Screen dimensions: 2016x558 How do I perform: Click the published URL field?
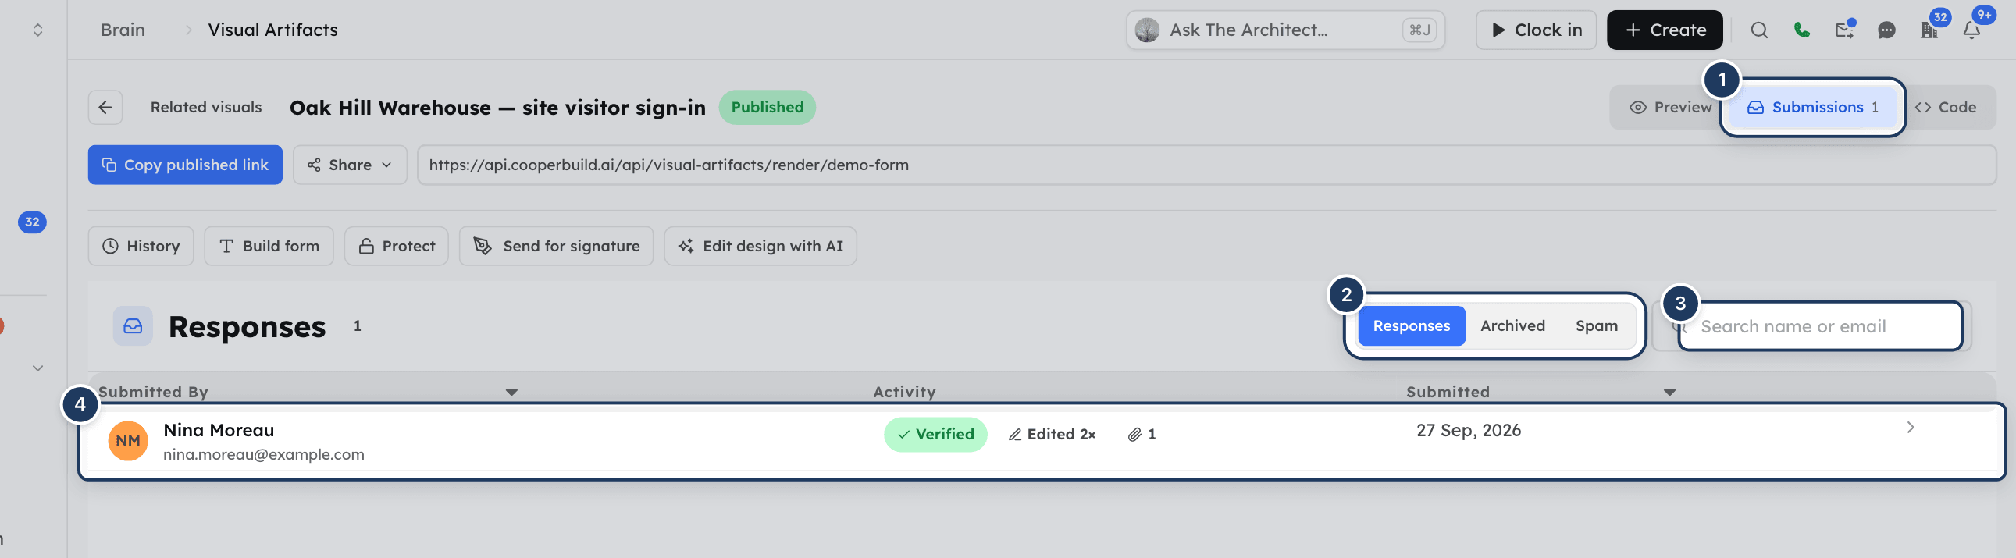(1206, 165)
